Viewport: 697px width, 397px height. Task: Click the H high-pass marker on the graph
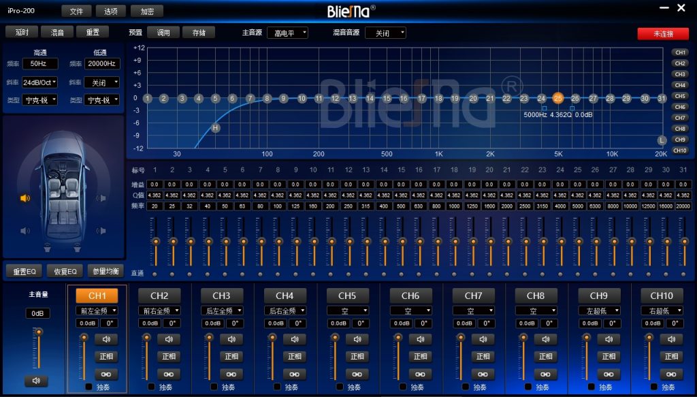tap(216, 128)
